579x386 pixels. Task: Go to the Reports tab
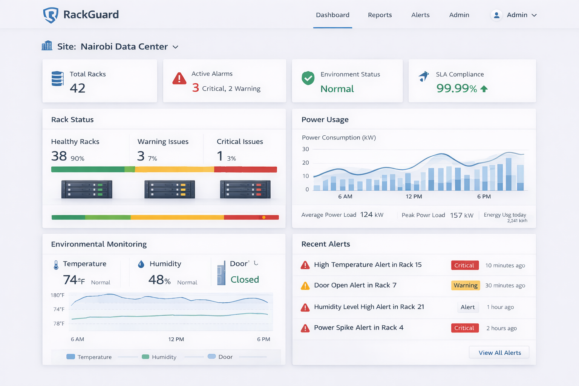pyautogui.click(x=380, y=15)
